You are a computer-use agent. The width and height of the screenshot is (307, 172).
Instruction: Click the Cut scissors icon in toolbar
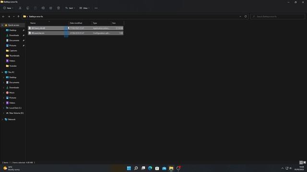(x=20, y=8)
